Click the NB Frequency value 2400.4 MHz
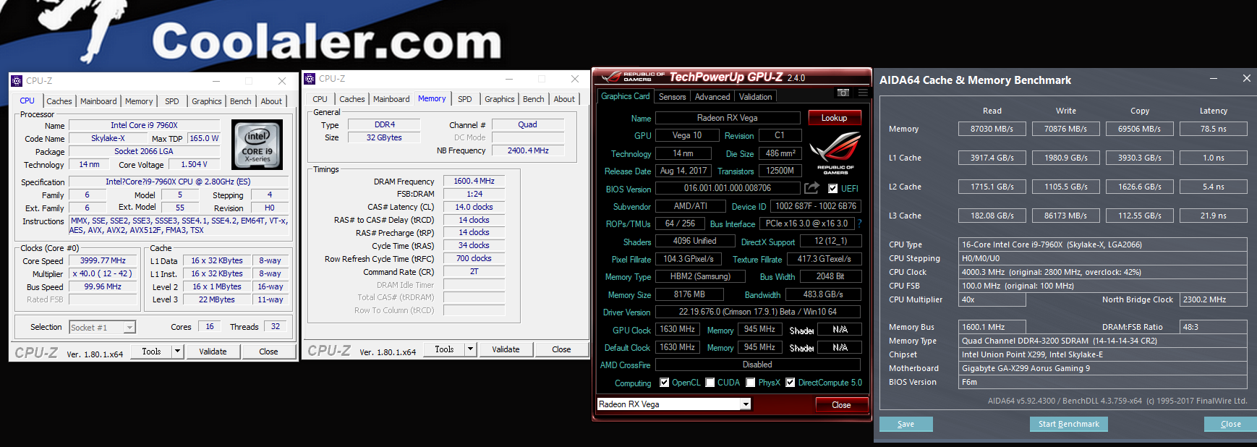 pyautogui.click(x=528, y=150)
